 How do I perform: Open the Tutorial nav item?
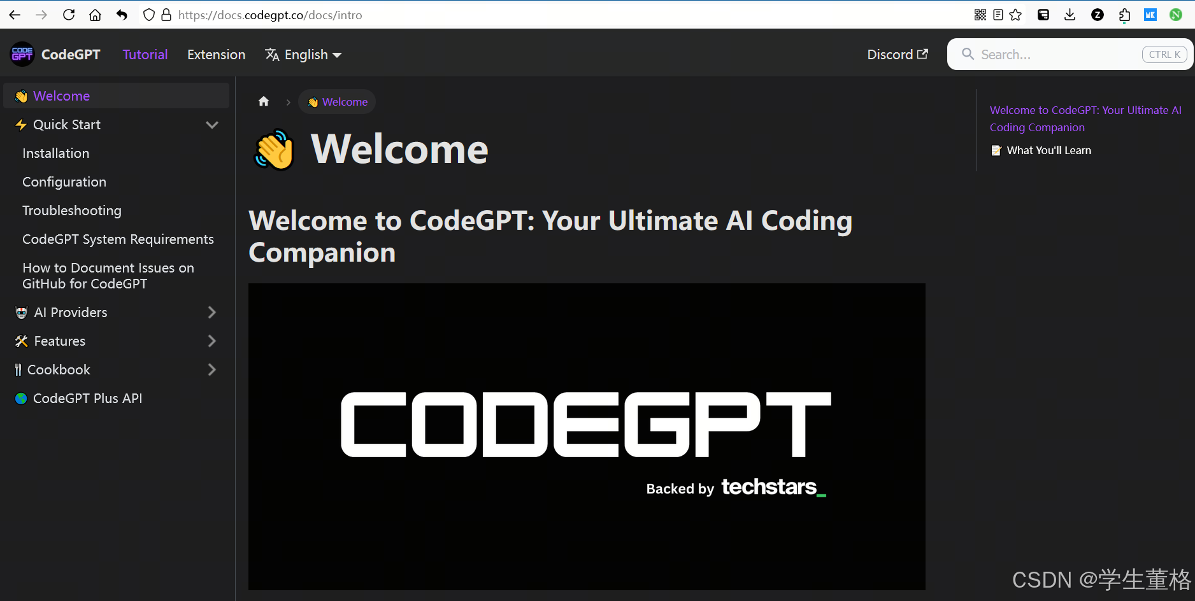[x=145, y=55]
